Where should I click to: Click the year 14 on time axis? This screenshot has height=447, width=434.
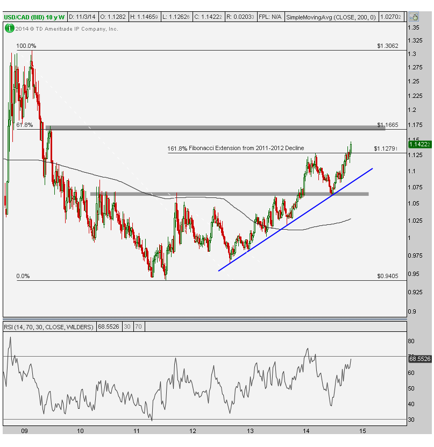pos(306,431)
